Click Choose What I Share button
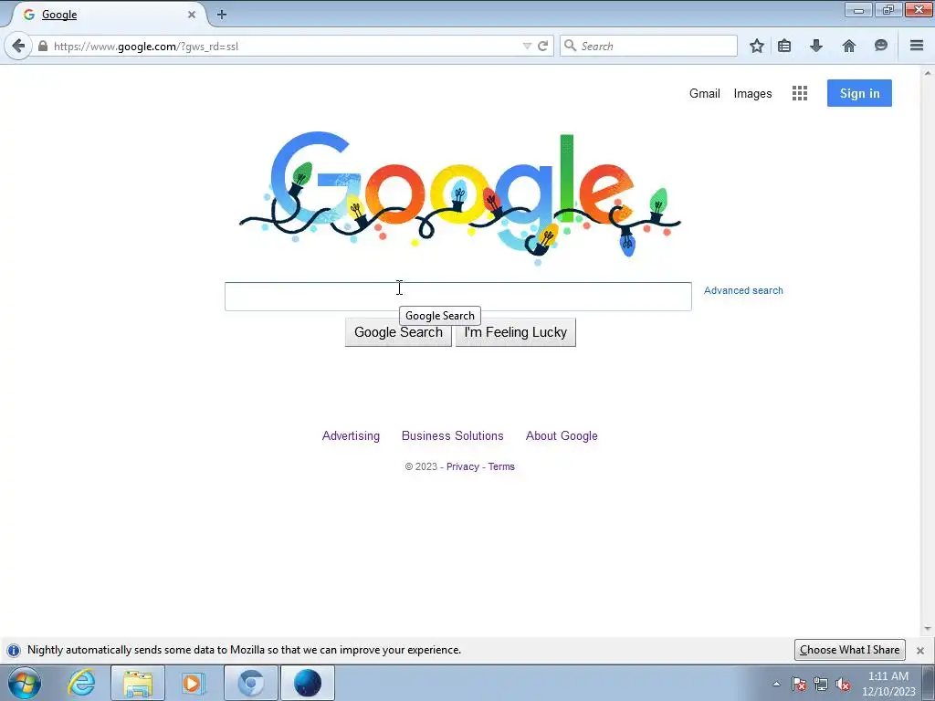The image size is (935, 701). tap(849, 650)
